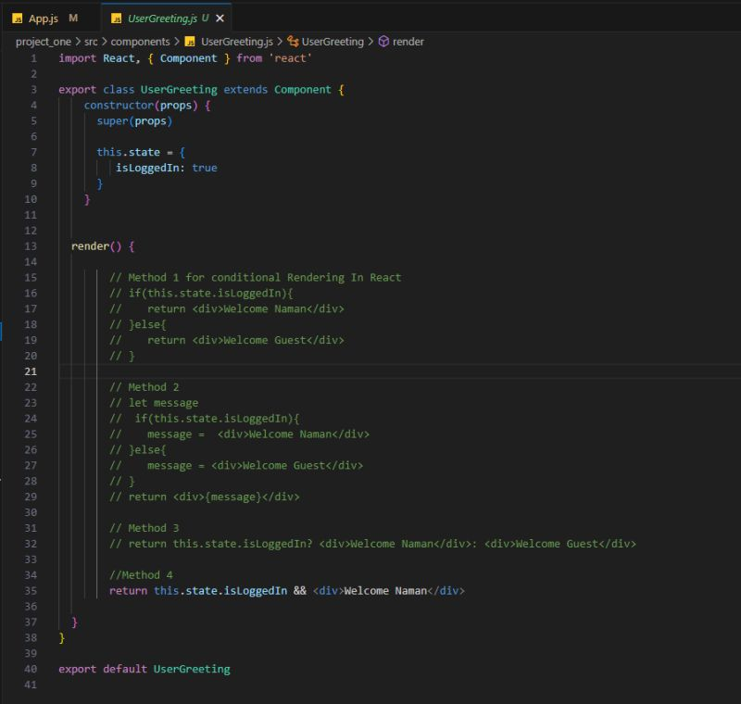
Task: Click 'Component' in the import statement
Action: coord(189,58)
